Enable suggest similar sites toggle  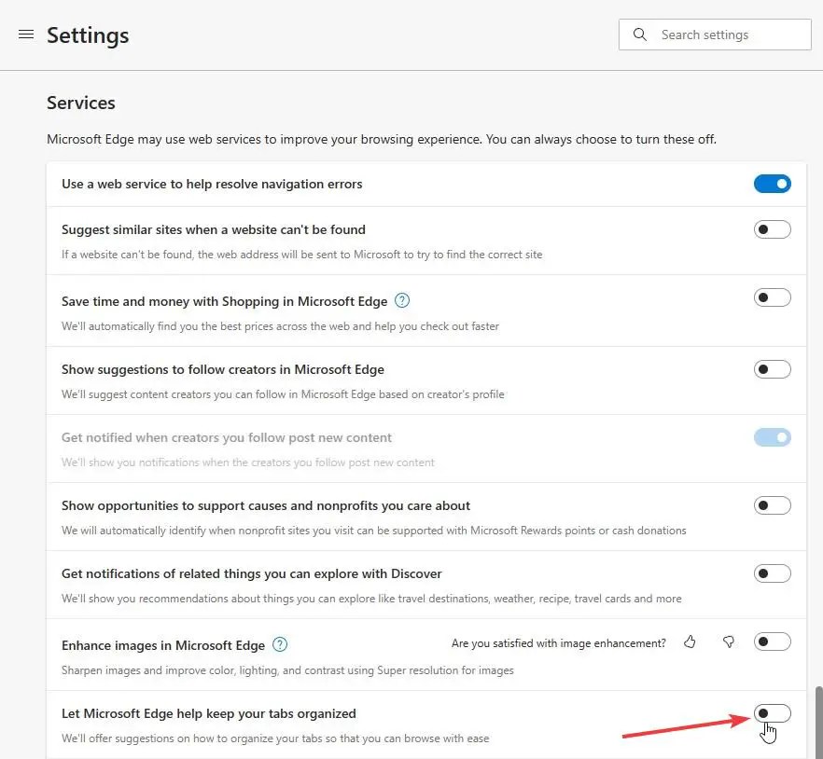(x=772, y=229)
